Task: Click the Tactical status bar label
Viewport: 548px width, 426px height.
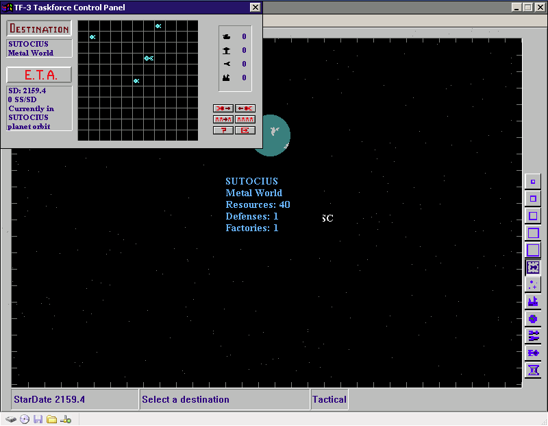Action: click(329, 399)
